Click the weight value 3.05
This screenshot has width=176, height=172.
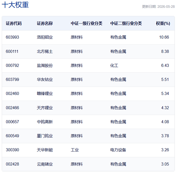(x=165, y=164)
